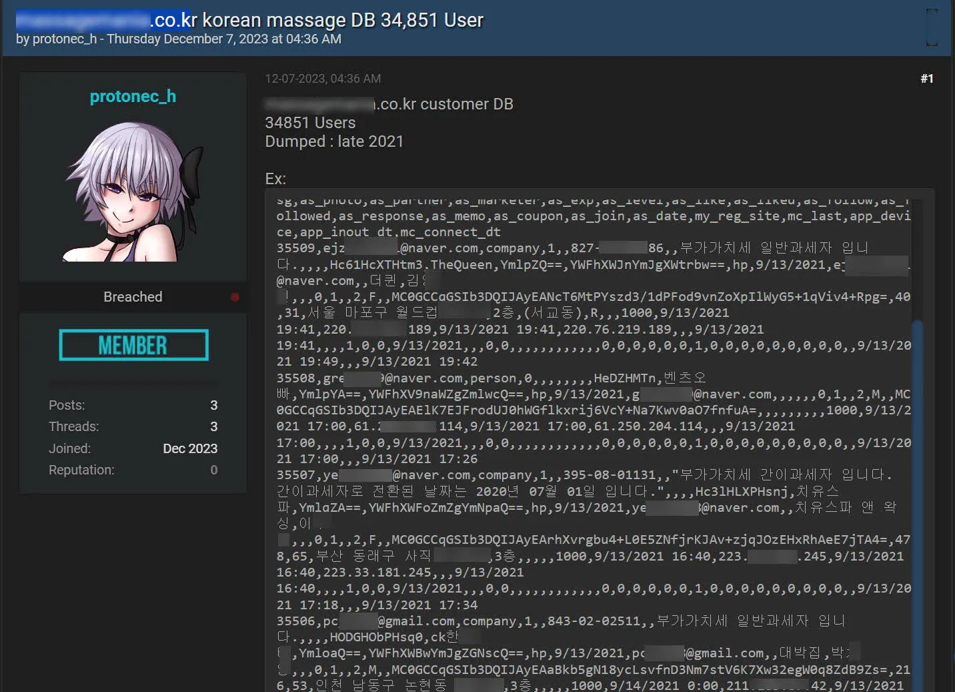Click the 'Ex:' label above code box
The image size is (955, 692).
click(275, 179)
